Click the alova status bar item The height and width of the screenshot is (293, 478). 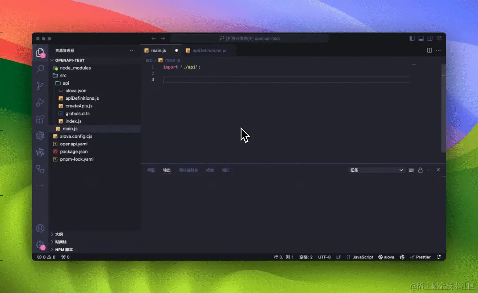[x=386, y=257]
